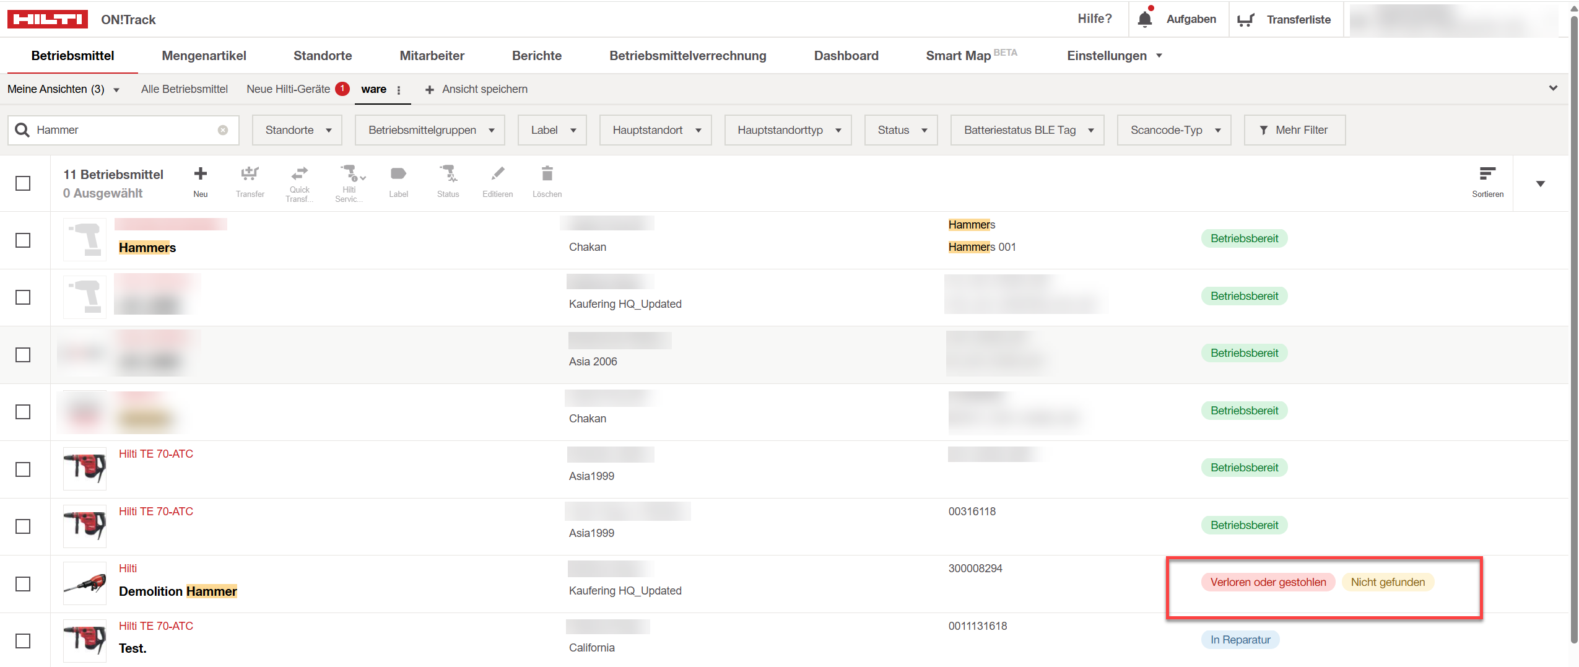Check the Kaufering HQ_Updated Betriebsbereit row checkbox

click(23, 297)
